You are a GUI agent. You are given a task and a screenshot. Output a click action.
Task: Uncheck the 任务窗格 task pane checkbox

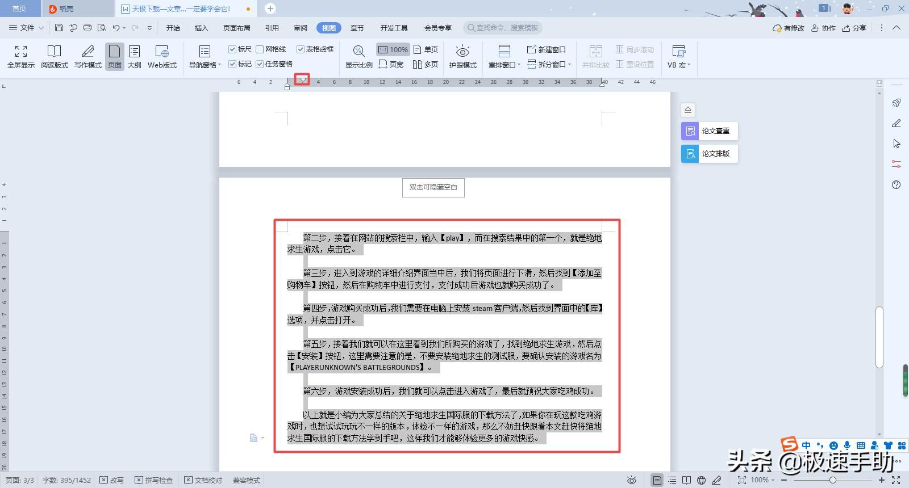(260, 64)
